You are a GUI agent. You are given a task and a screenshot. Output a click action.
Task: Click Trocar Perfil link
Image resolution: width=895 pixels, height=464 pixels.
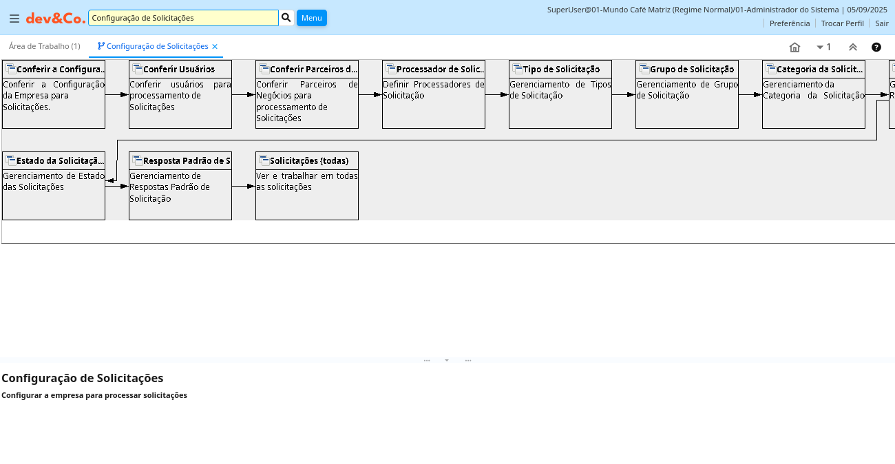pos(842,23)
